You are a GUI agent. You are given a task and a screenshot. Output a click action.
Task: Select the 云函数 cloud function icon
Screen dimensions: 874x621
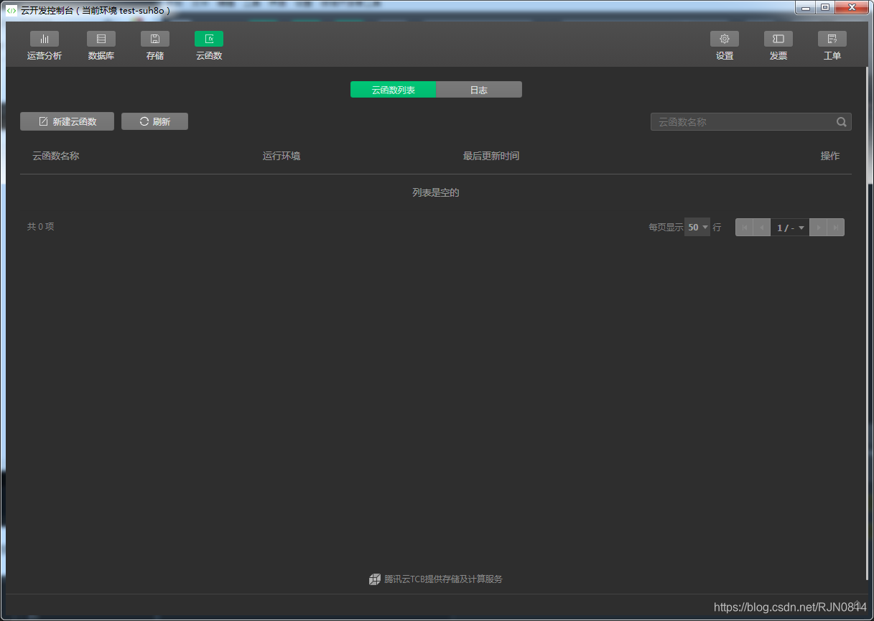pos(209,39)
